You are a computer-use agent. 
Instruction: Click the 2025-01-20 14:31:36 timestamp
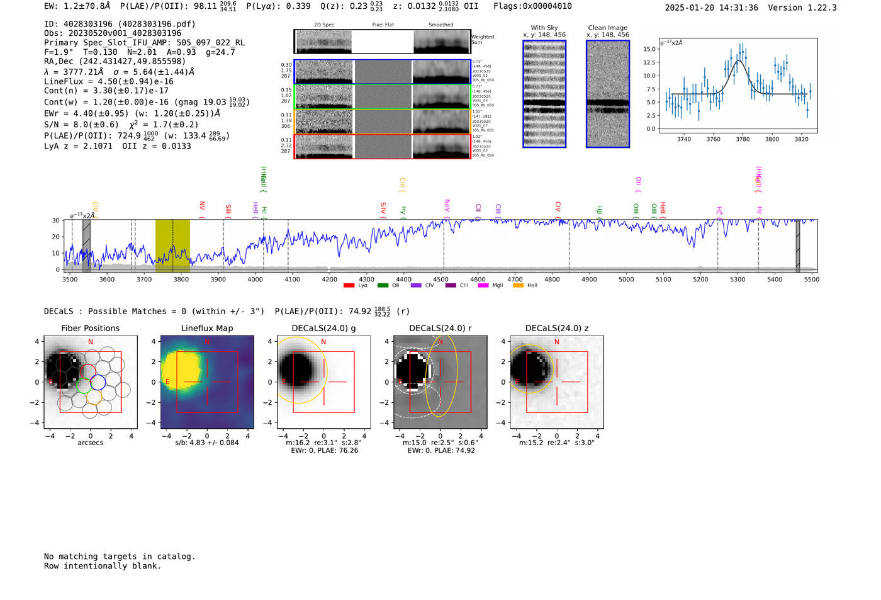point(712,8)
